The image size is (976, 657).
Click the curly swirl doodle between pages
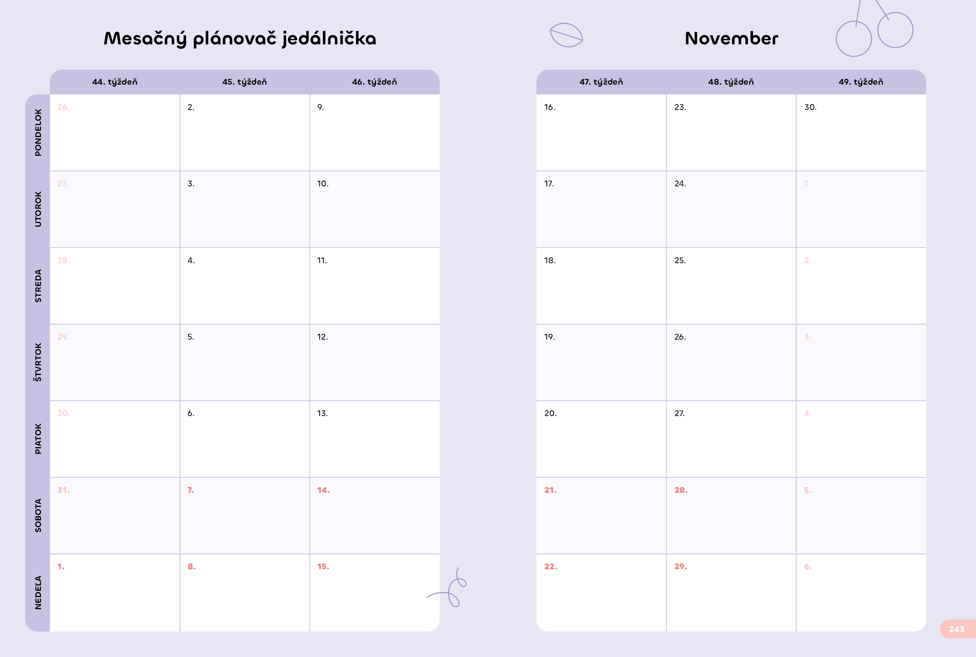pyautogui.click(x=447, y=587)
